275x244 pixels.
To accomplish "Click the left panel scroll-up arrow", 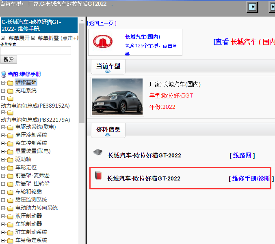I will coord(82,21).
